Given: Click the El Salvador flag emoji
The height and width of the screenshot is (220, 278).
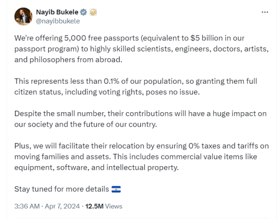Looking at the screenshot, I should click(116, 189).
